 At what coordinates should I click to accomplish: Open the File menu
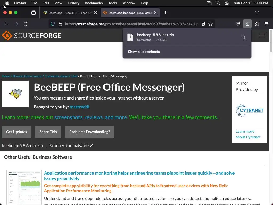point(34,3)
